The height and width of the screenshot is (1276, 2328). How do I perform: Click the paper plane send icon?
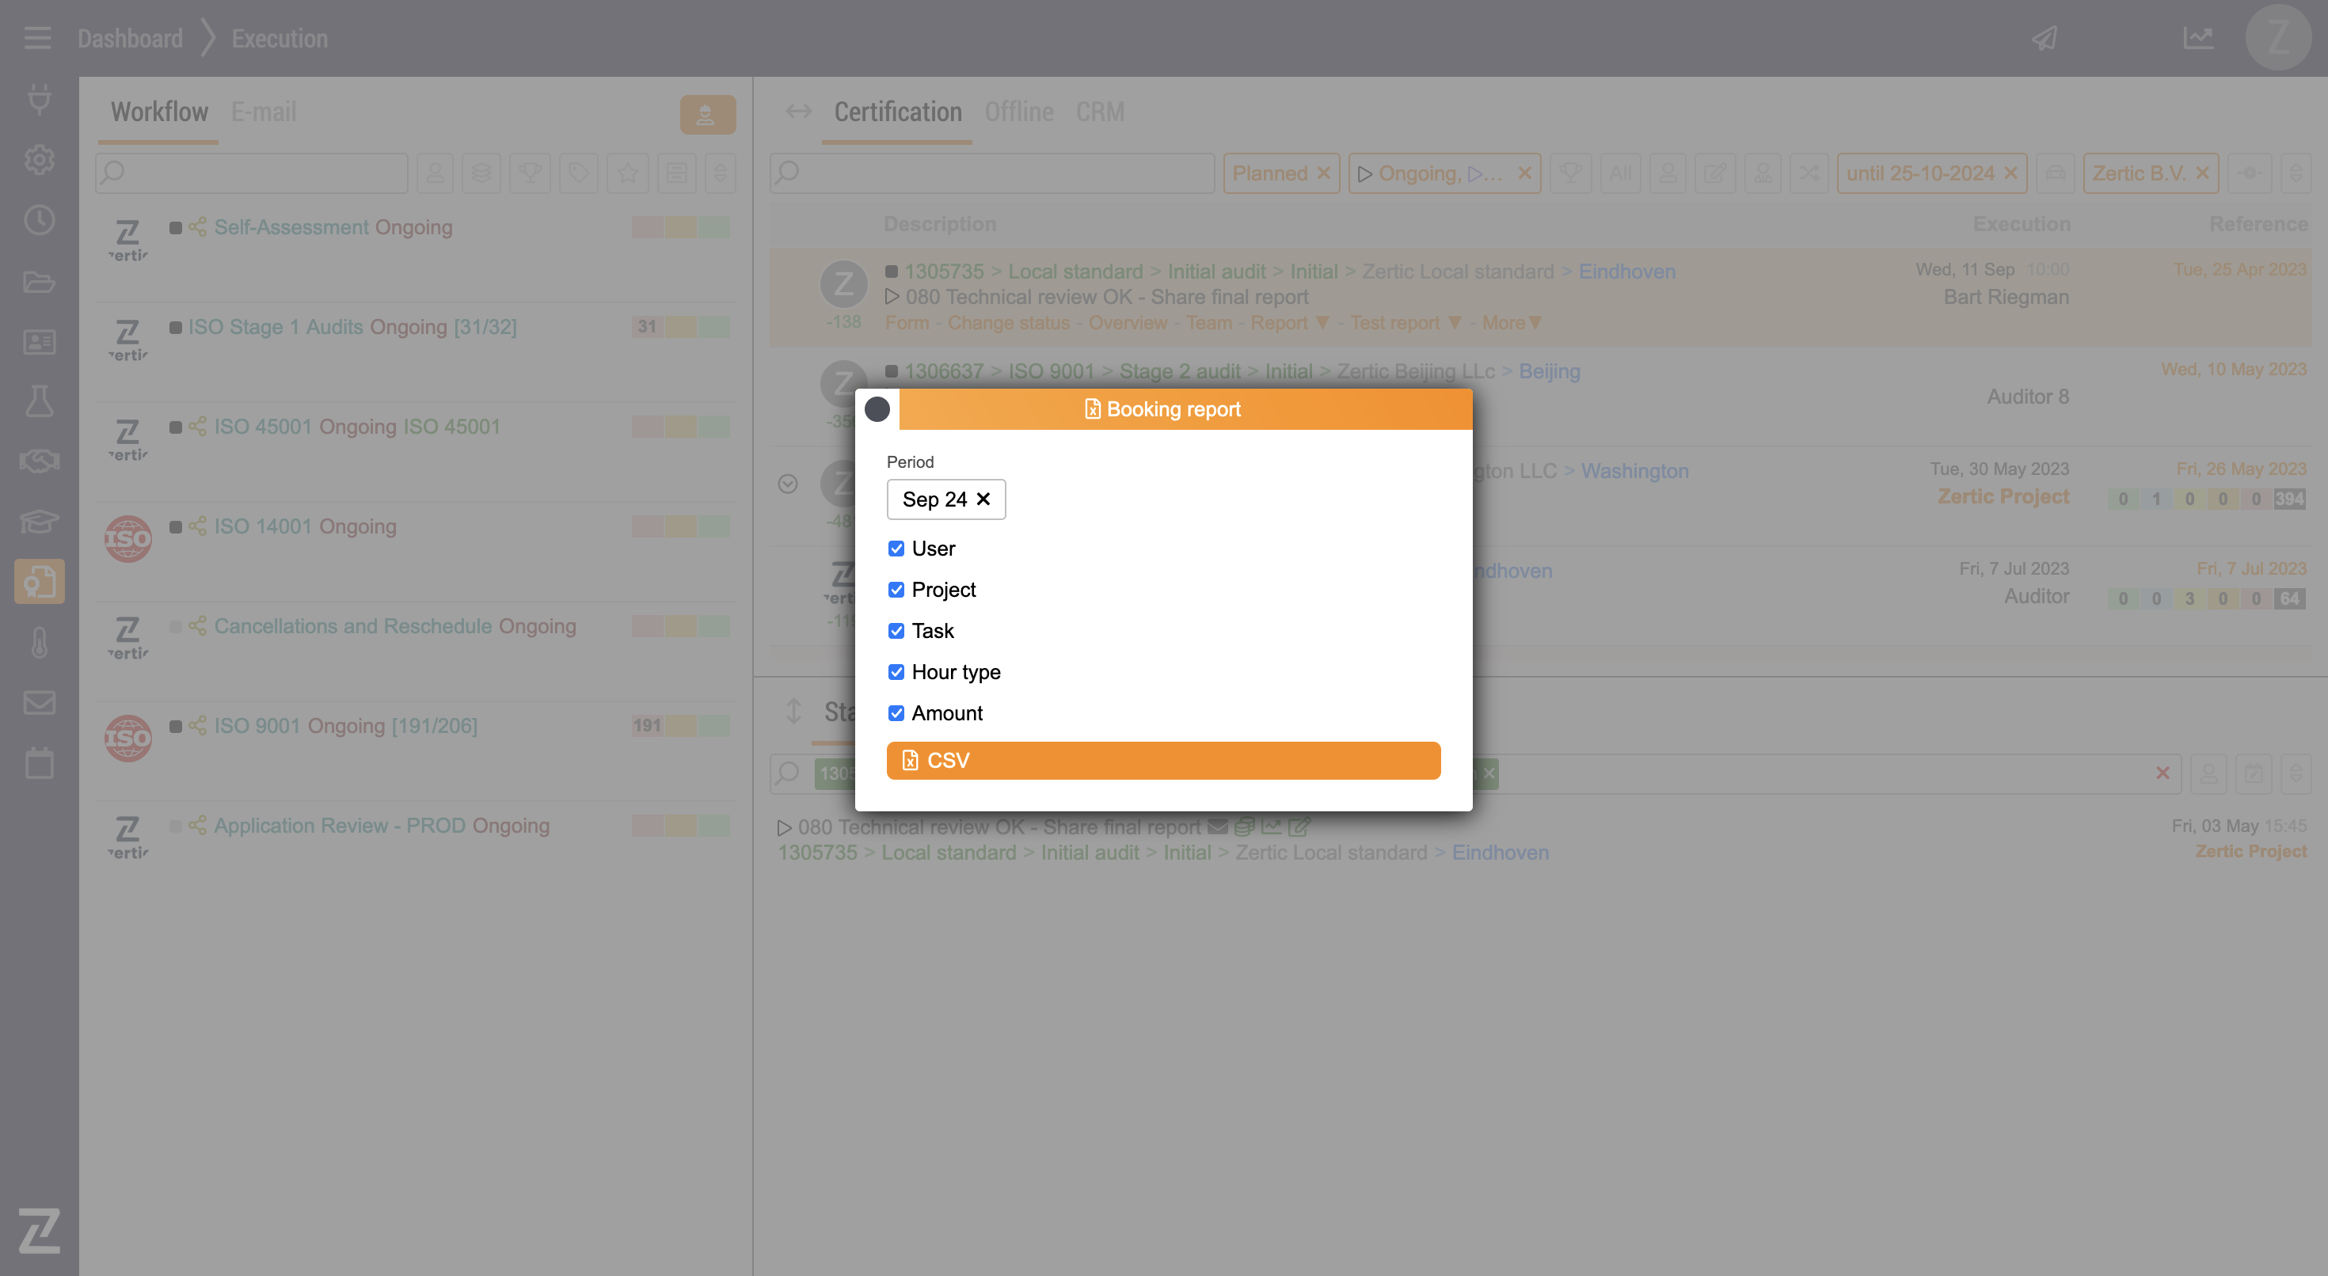tap(2045, 38)
